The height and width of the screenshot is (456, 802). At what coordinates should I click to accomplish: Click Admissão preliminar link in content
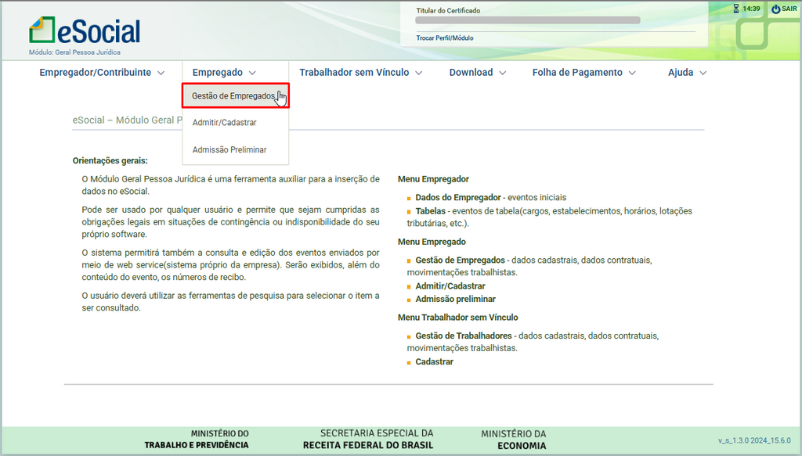coord(455,300)
